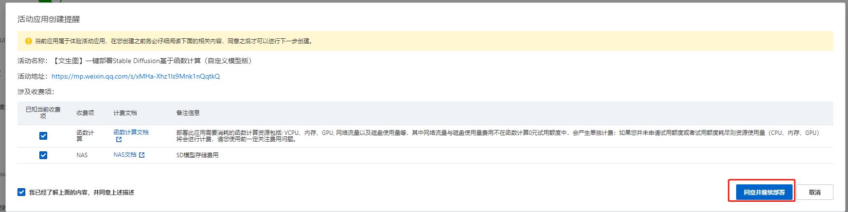This screenshot has width=848, height=212.
Task: Open the 函数计算文档 billing link
Action: point(131,132)
